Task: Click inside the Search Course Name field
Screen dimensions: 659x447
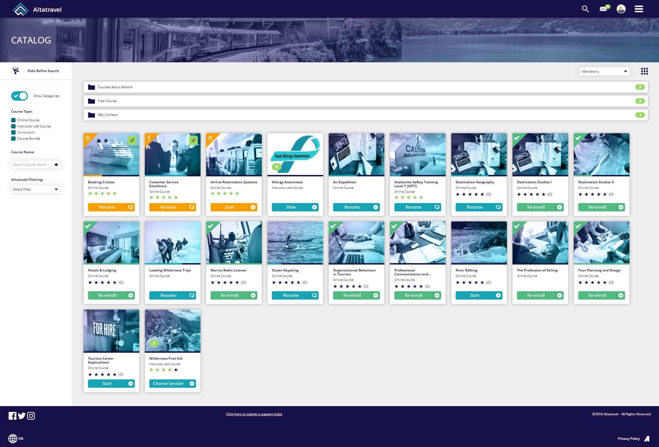Action: [x=32, y=164]
